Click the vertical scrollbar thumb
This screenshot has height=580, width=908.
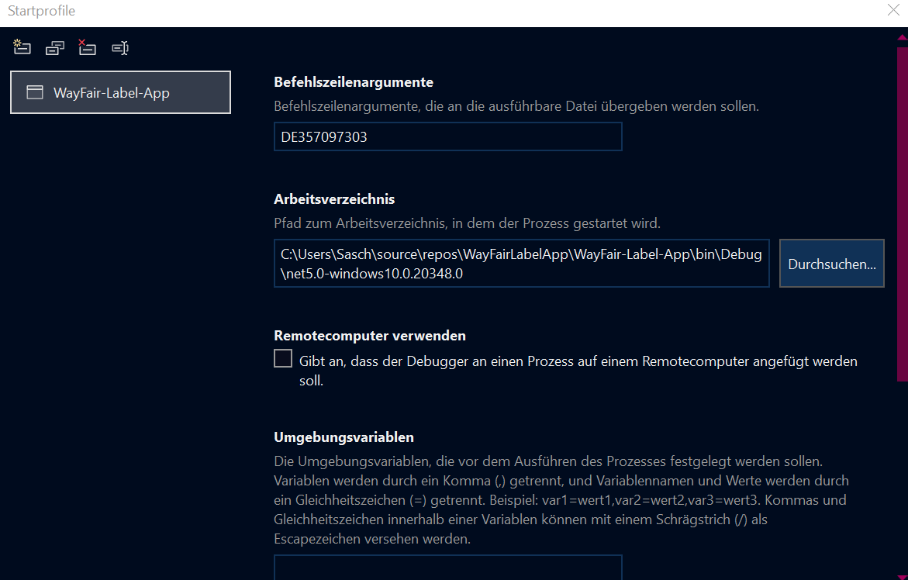pos(903,214)
